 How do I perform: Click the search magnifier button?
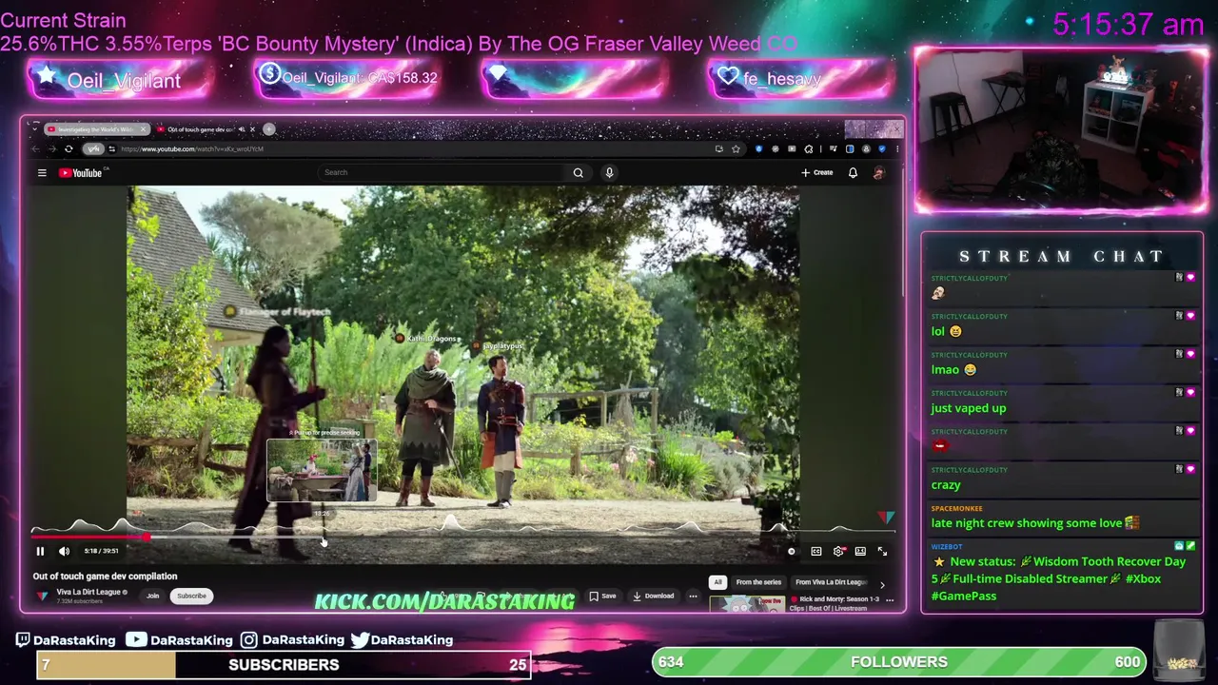(x=578, y=172)
